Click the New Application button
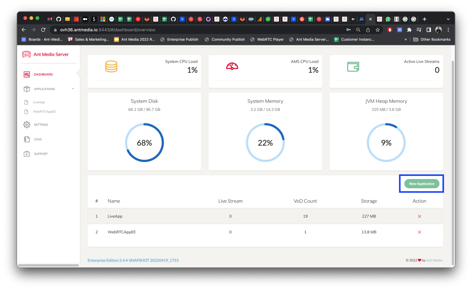The image size is (472, 290). point(421,184)
